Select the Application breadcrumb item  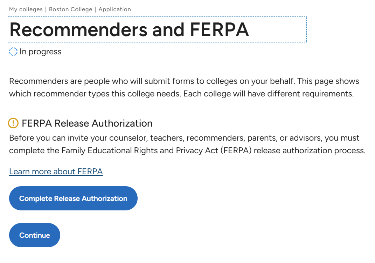[115, 9]
